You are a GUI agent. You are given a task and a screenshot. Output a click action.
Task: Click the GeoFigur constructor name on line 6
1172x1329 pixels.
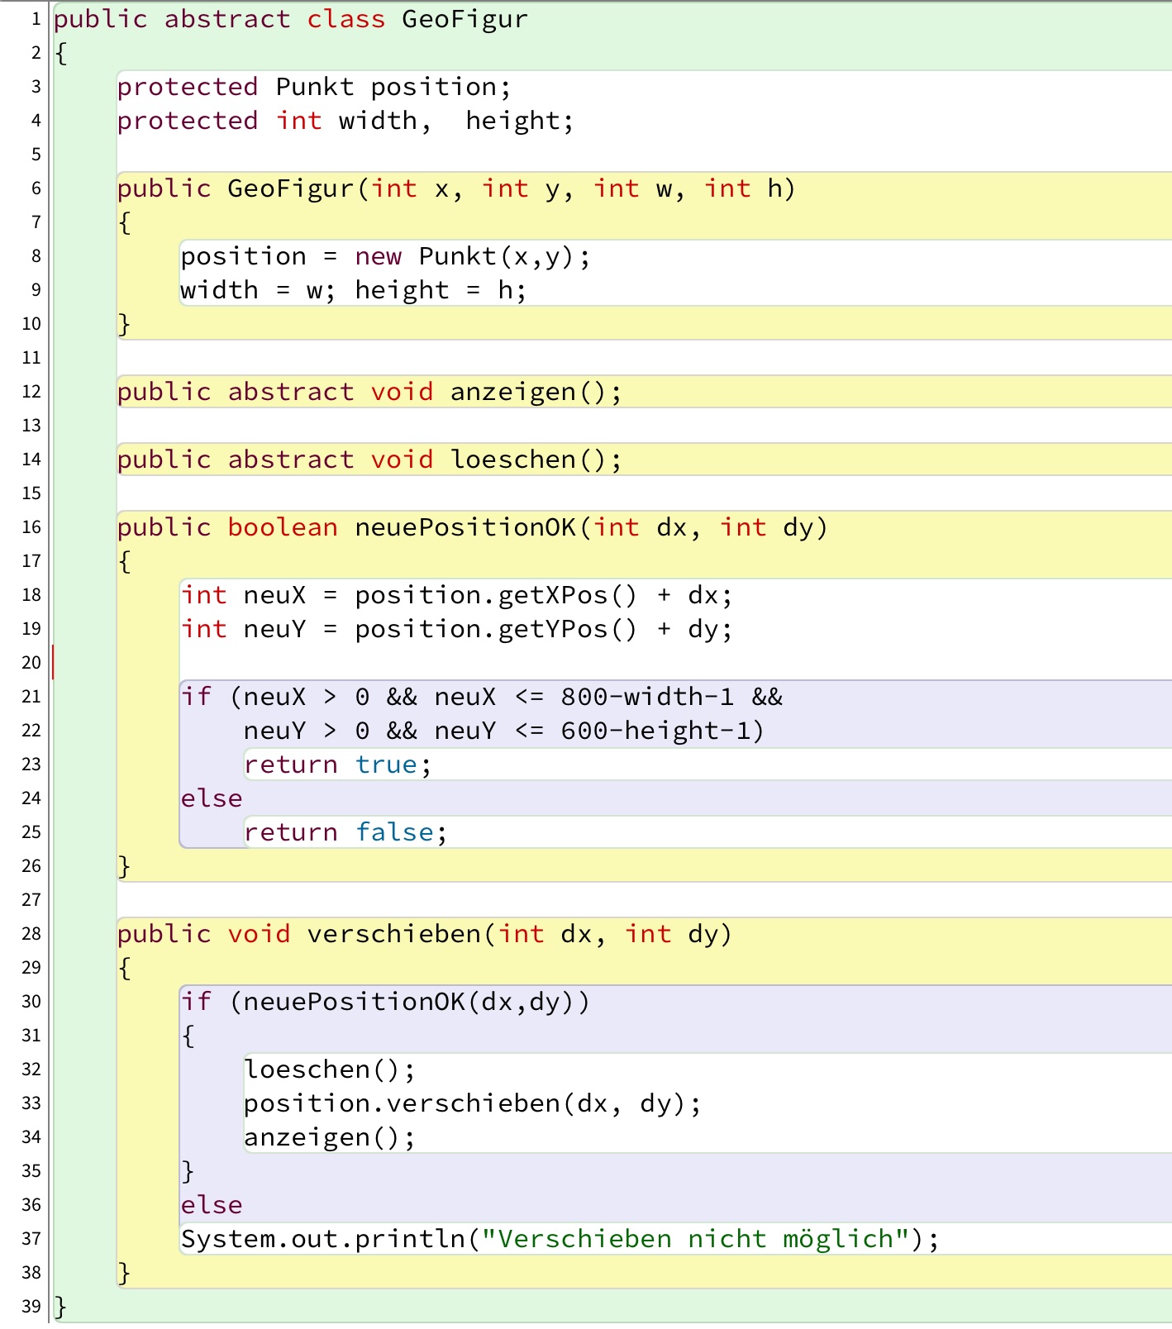pyautogui.click(x=291, y=188)
